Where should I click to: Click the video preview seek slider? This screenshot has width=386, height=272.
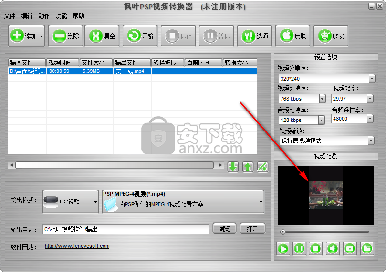pyautogui.click(x=325, y=232)
